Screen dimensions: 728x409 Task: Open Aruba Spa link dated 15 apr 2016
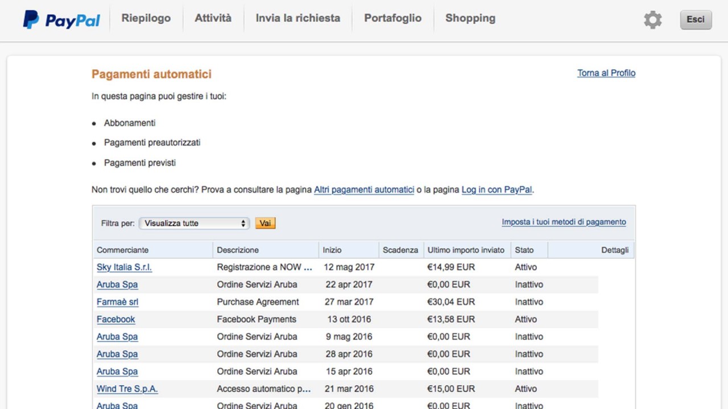coord(117,372)
